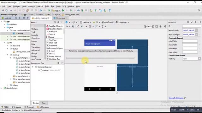Toggle the View Options eye icon
The image size is (202, 113).
(x=67, y=26)
